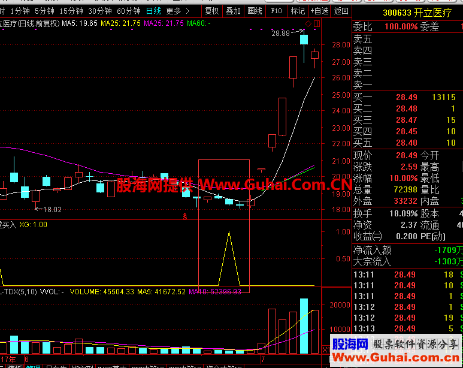Click the stock title 300633 开立医疗
Viewport: 463px width, 368px height.
click(417, 13)
